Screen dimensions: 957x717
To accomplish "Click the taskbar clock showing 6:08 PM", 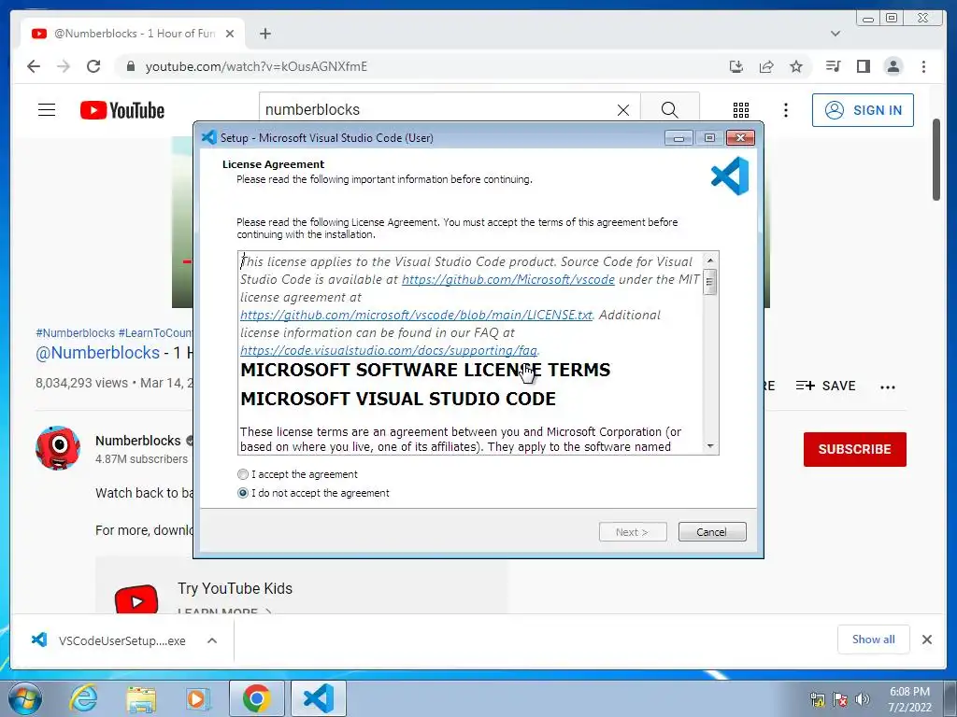I will click(909, 698).
